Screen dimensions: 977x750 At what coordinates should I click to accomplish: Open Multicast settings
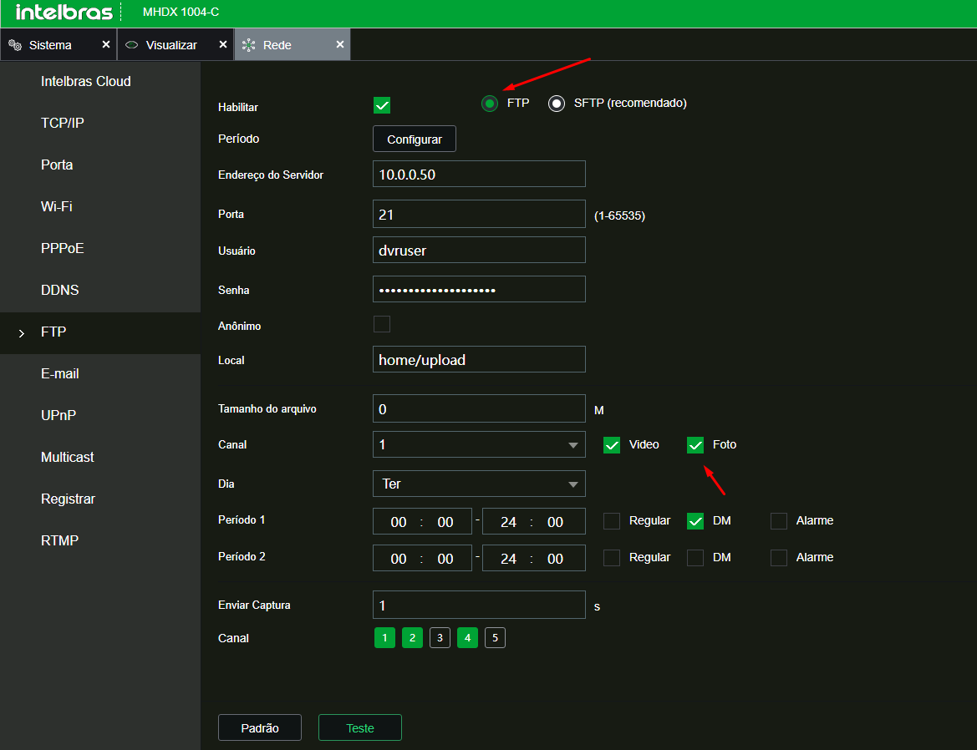(x=68, y=457)
